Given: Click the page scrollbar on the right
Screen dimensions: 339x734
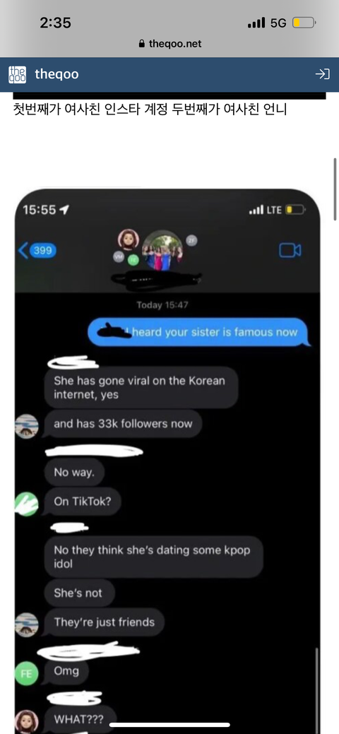Looking at the screenshot, I should click(x=335, y=189).
